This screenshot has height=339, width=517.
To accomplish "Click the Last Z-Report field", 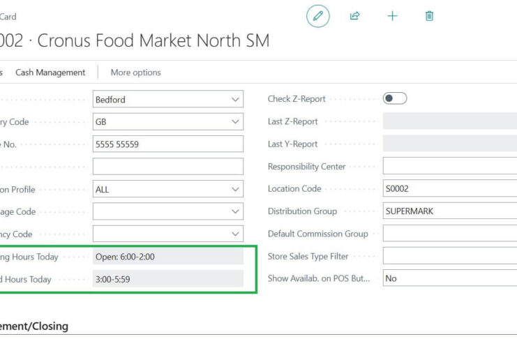I will pyautogui.click(x=450, y=121).
